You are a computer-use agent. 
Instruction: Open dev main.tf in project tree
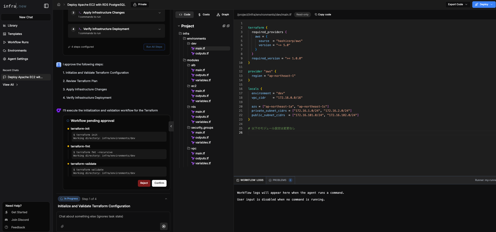click(x=210, y=48)
